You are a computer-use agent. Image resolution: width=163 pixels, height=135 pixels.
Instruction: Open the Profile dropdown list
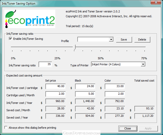point(111,40)
